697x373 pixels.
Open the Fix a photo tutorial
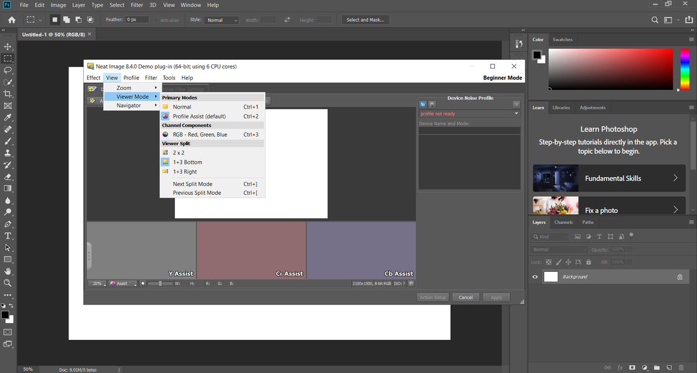pyautogui.click(x=609, y=206)
